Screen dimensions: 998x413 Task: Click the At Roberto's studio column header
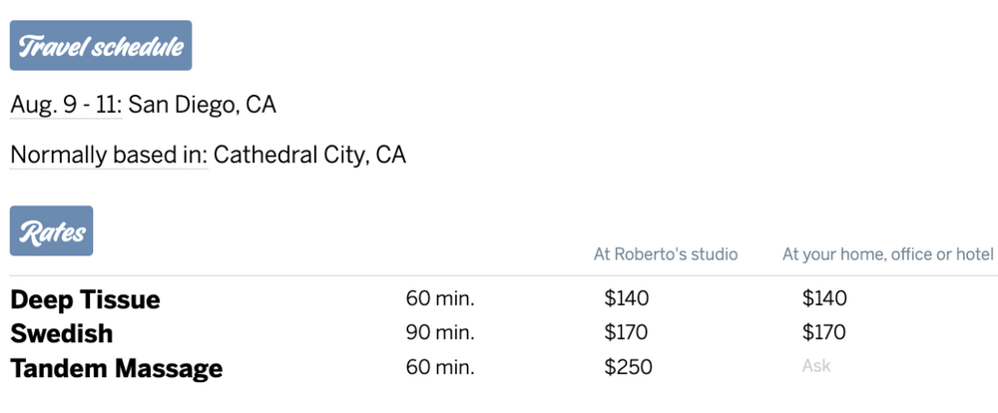click(x=666, y=254)
